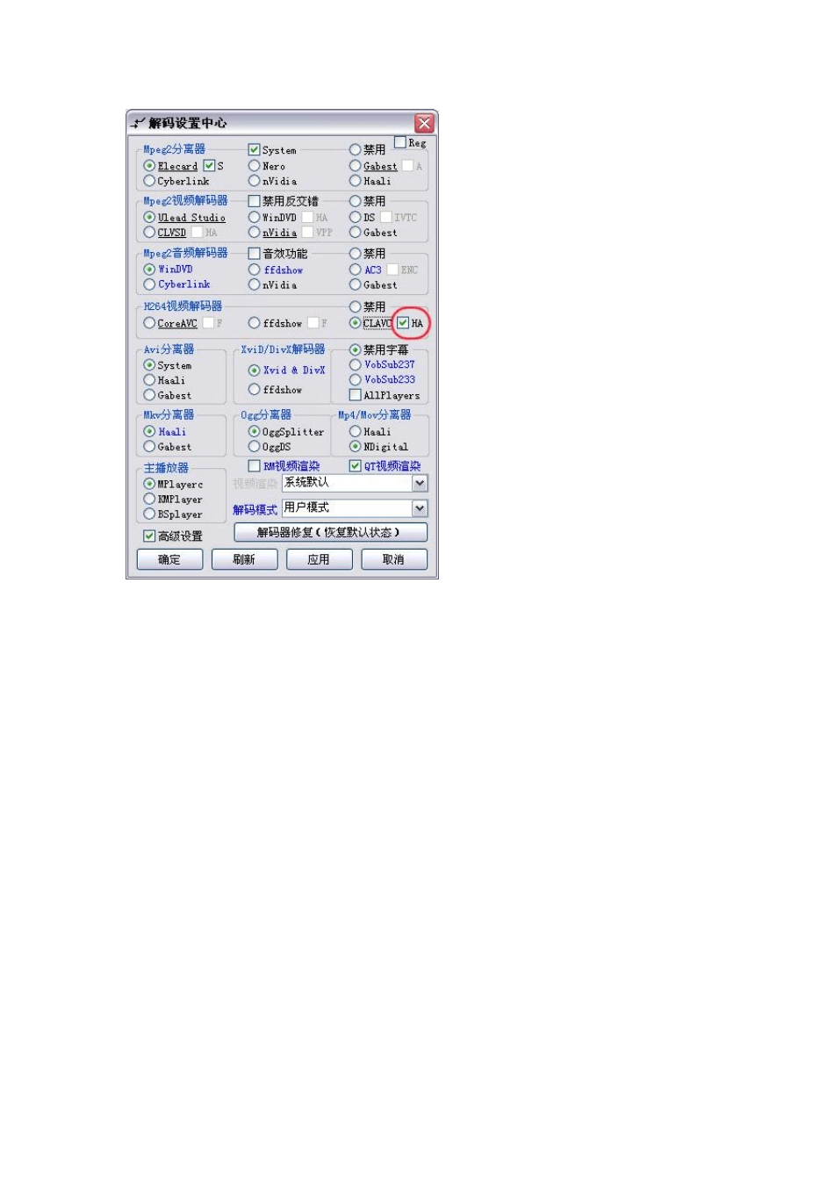Screen dimensions: 834x1180
Task: Enable RM视频渲染 checkbox
Action: (254, 466)
